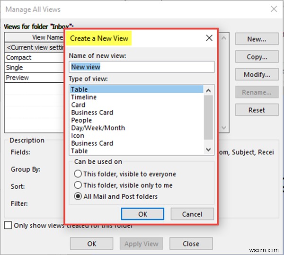Select Compact view in views list
284x255 pixels.
coord(35,58)
